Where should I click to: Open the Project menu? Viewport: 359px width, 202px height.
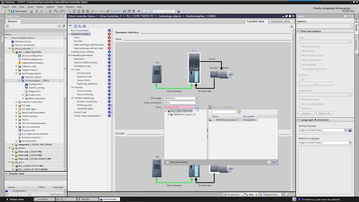6,7
